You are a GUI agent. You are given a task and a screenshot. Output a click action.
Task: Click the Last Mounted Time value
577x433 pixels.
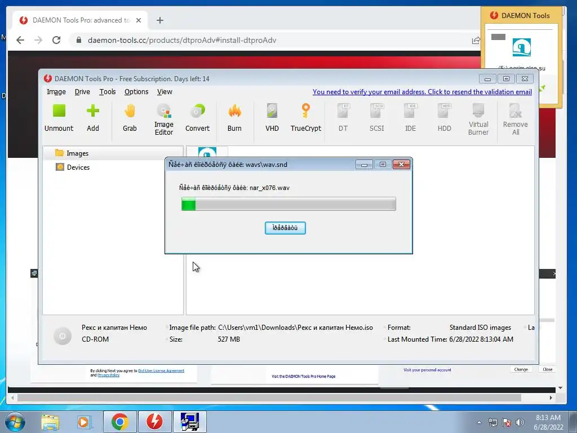[x=481, y=339]
